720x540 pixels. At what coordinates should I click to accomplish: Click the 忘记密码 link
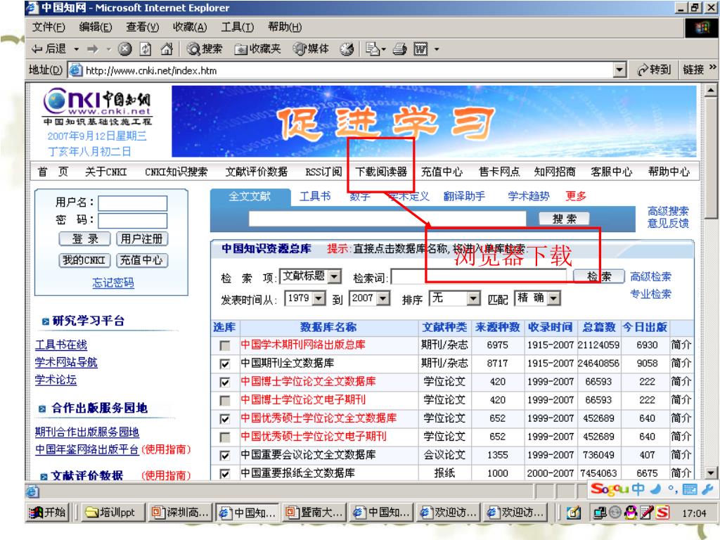tap(113, 283)
